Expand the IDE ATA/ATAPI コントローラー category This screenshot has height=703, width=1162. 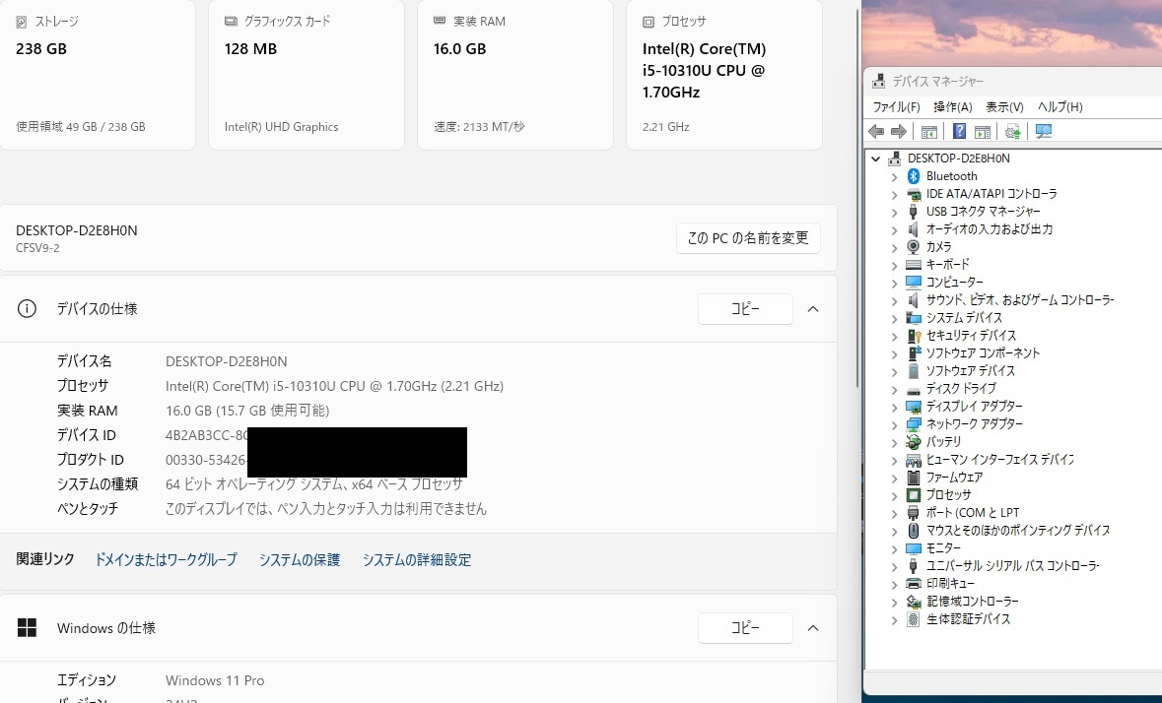click(x=894, y=195)
